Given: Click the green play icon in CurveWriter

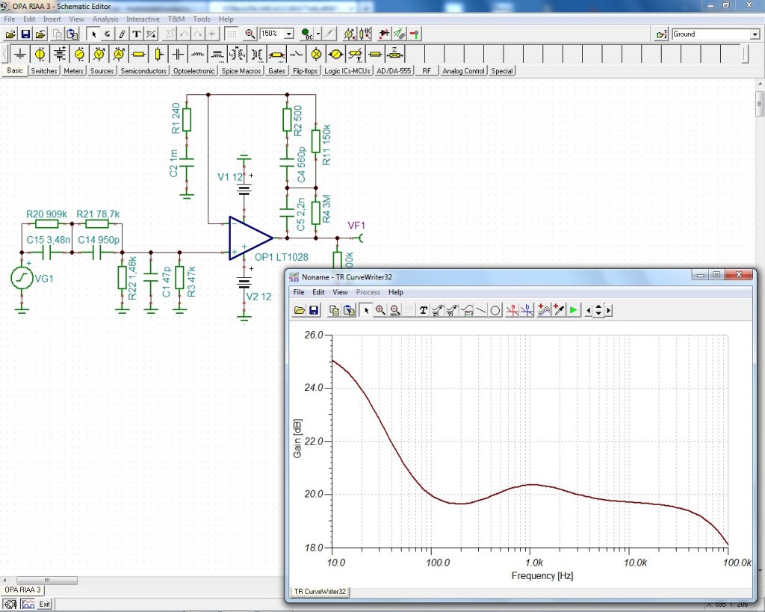Looking at the screenshot, I should pyautogui.click(x=573, y=310).
